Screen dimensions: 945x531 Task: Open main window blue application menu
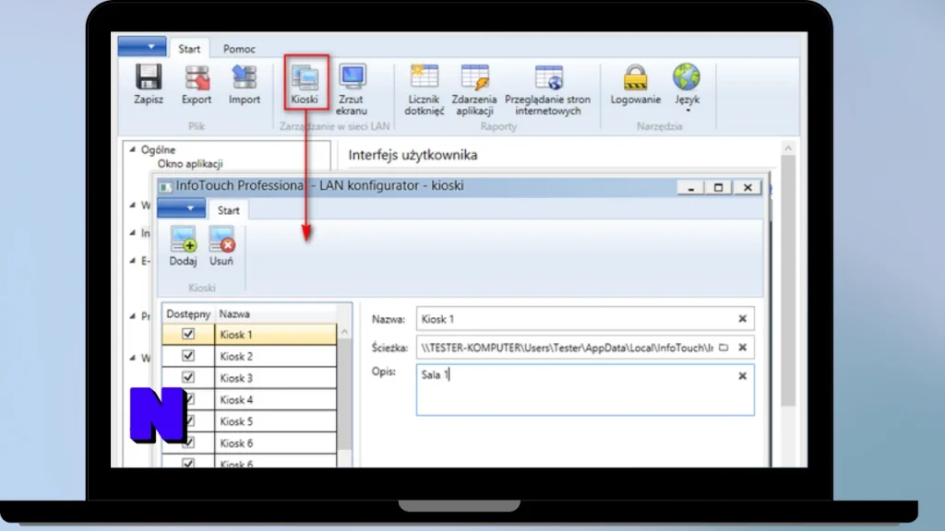point(142,46)
